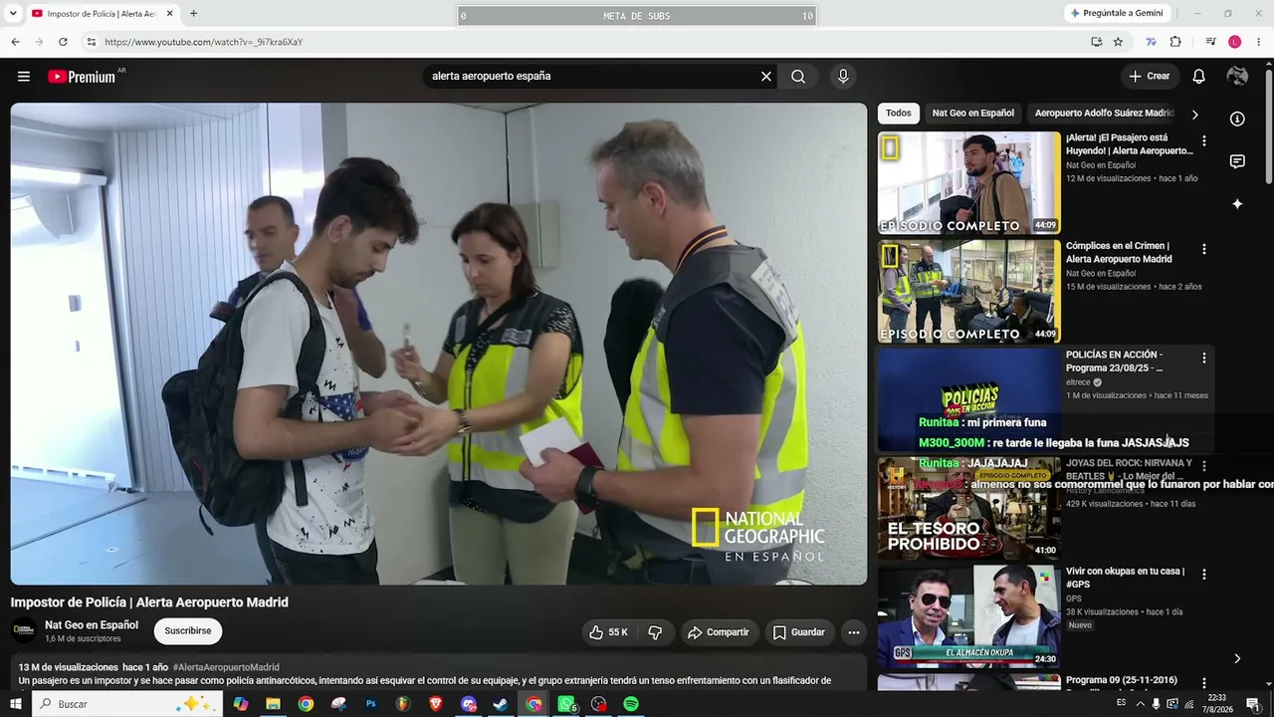This screenshot has height=717, width=1274.
Task: Open WhatsApp from the taskbar
Action: (566, 704)
